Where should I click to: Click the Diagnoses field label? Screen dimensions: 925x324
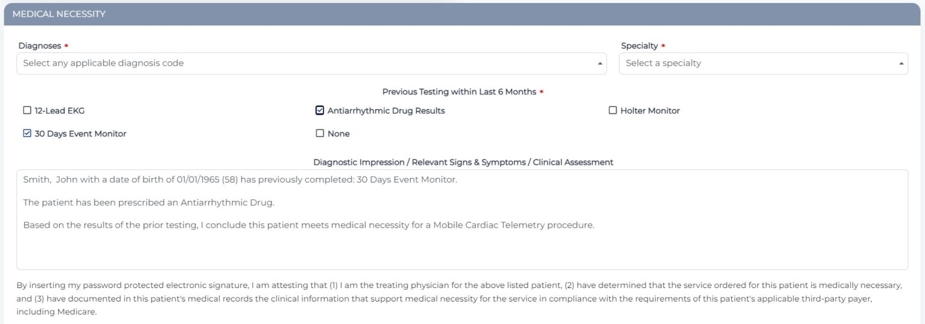click(x=40, y=46)
